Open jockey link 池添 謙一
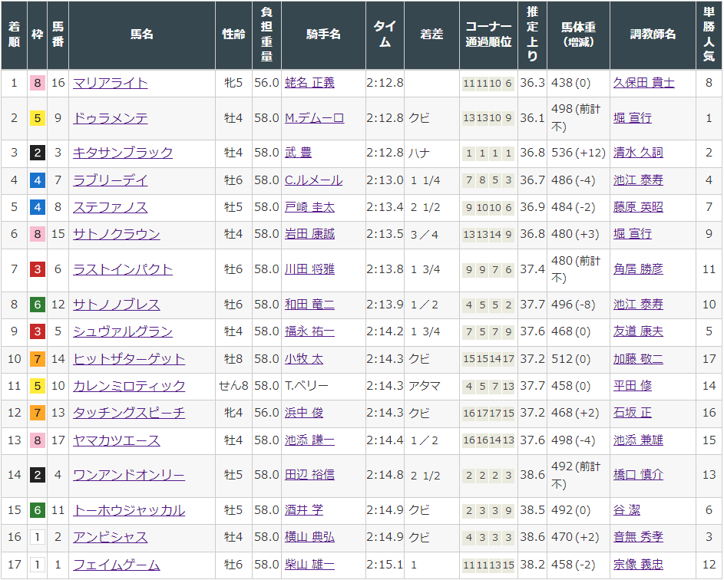This screenshot has width=724, height=580. coord(309,440)
